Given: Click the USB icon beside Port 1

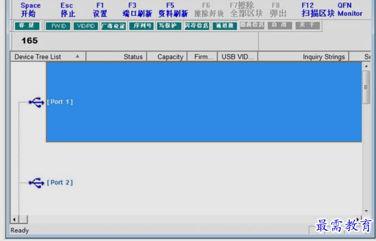Looking at the screenshot, I should 37,102.
